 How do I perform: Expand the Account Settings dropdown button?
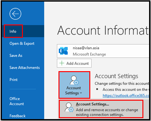coord(74,85)
